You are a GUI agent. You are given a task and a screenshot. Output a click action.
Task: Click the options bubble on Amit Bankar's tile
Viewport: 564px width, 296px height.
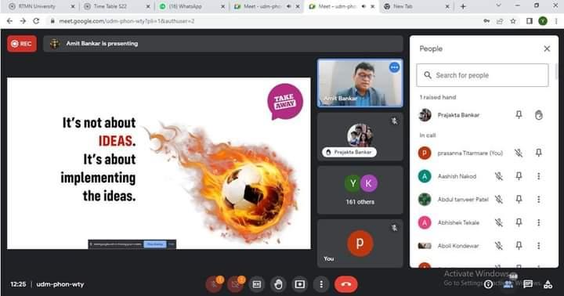pyautogui.click(x=394, y=67)
